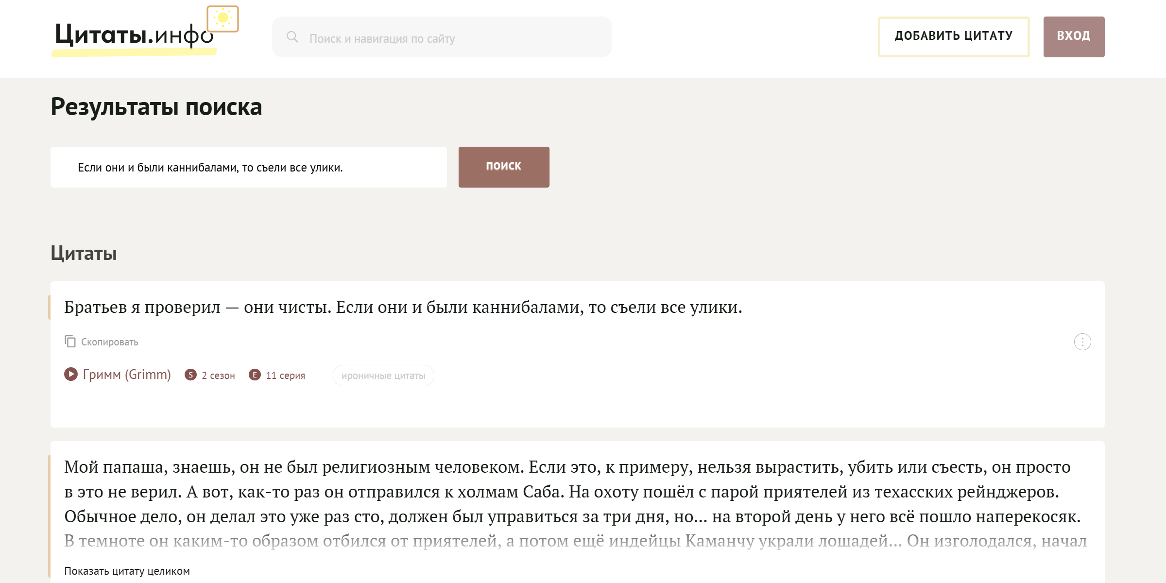Click the 'E' episode badge icon
Viewport: 1166px width, 583px height.
click(256, 375)
